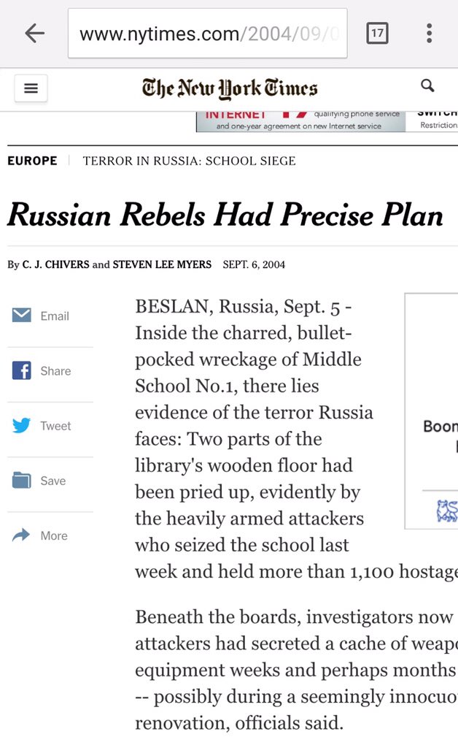The image size is (458, 748).
Task: Open the NYT hamburger sections menu
Action: click(x=31, y=88)
